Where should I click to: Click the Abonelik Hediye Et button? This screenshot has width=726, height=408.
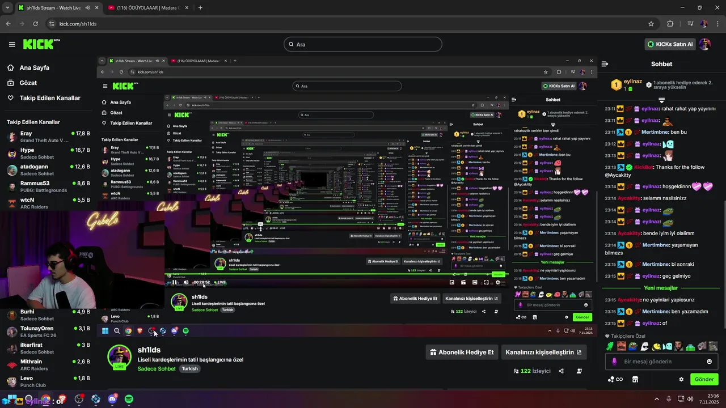(462, 352)
